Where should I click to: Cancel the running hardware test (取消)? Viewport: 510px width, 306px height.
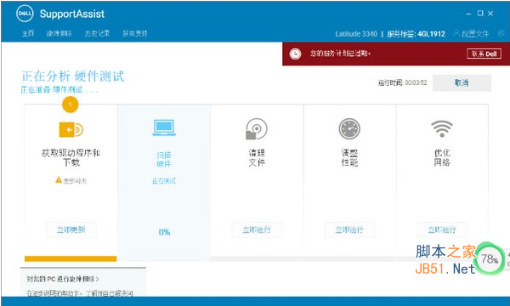coord(462,83)
